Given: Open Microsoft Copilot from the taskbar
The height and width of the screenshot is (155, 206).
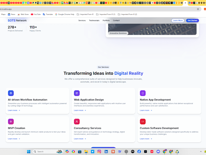Looking at the screenshot, I should click(67, 152).
